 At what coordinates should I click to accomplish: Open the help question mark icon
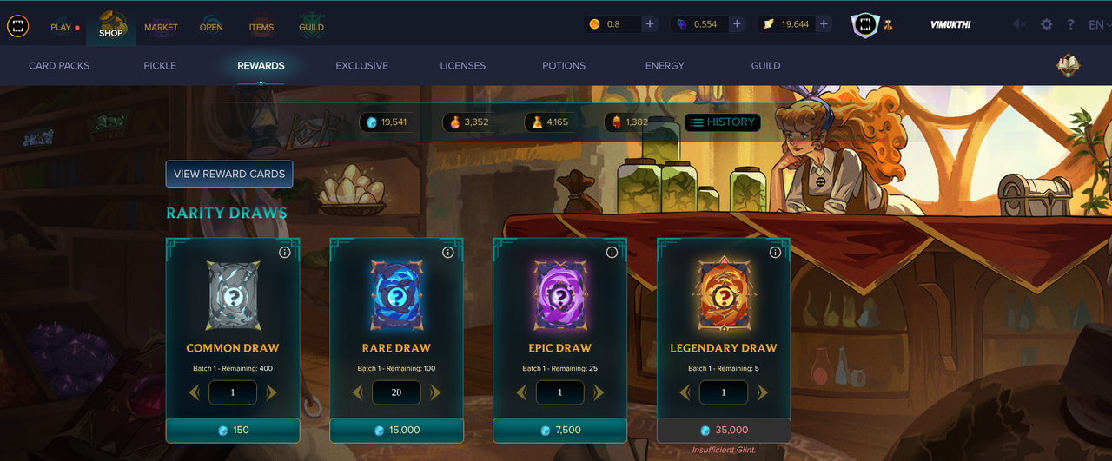point(1071,25)
